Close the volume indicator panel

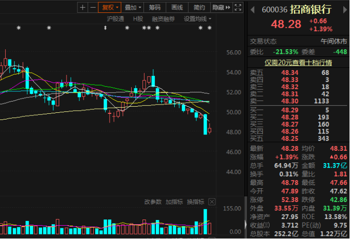(x=212, y=202)
